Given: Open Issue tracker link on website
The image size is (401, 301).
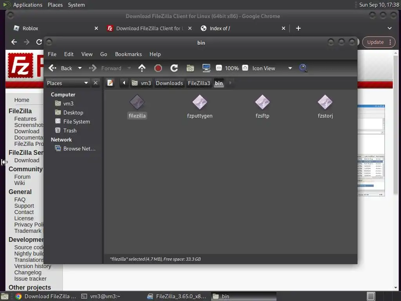Looking at the screenshot, I should pyautogui.click(x=30, y=279).
